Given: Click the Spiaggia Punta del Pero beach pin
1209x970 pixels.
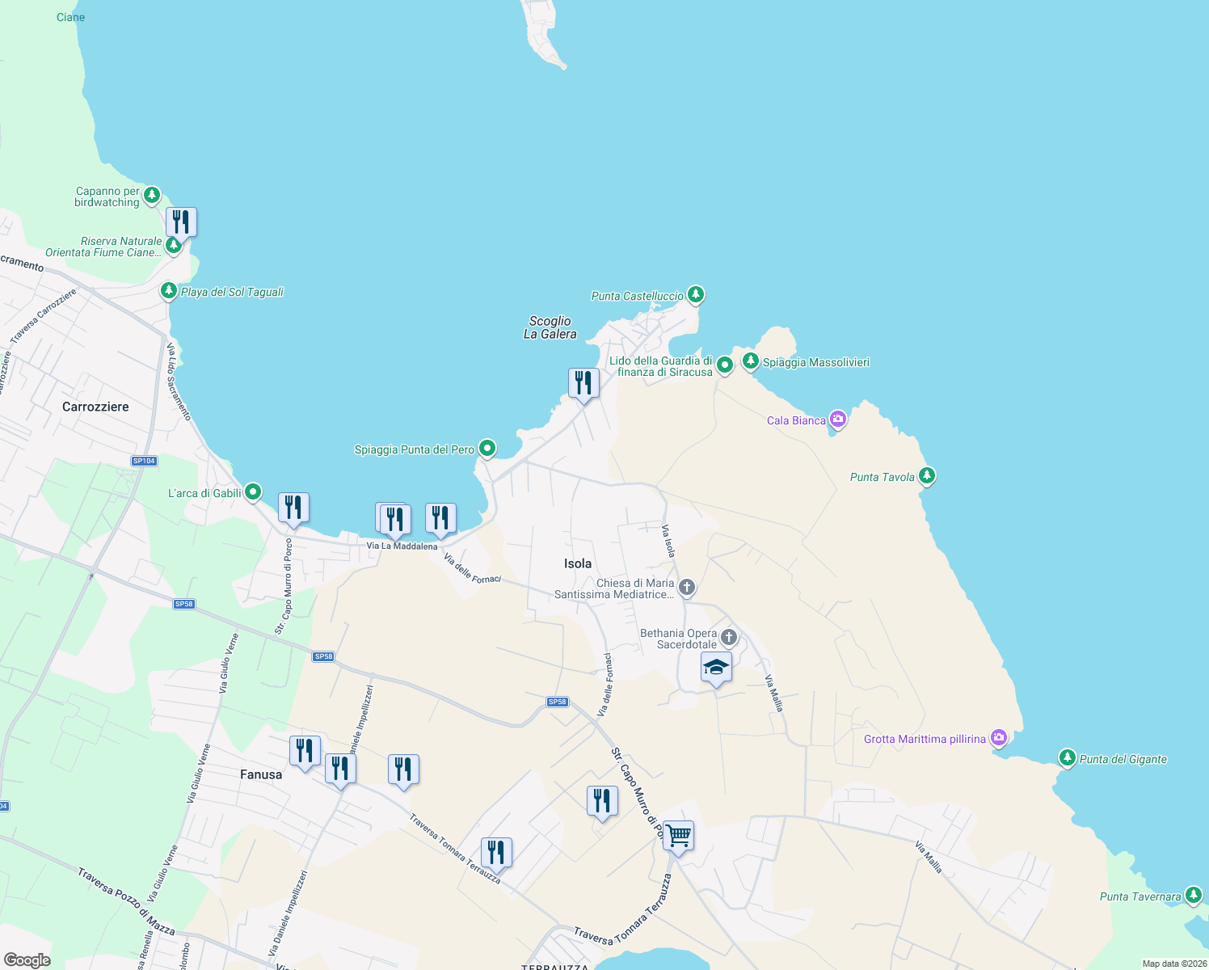Looking at the screenshot, I should (487, 449).
